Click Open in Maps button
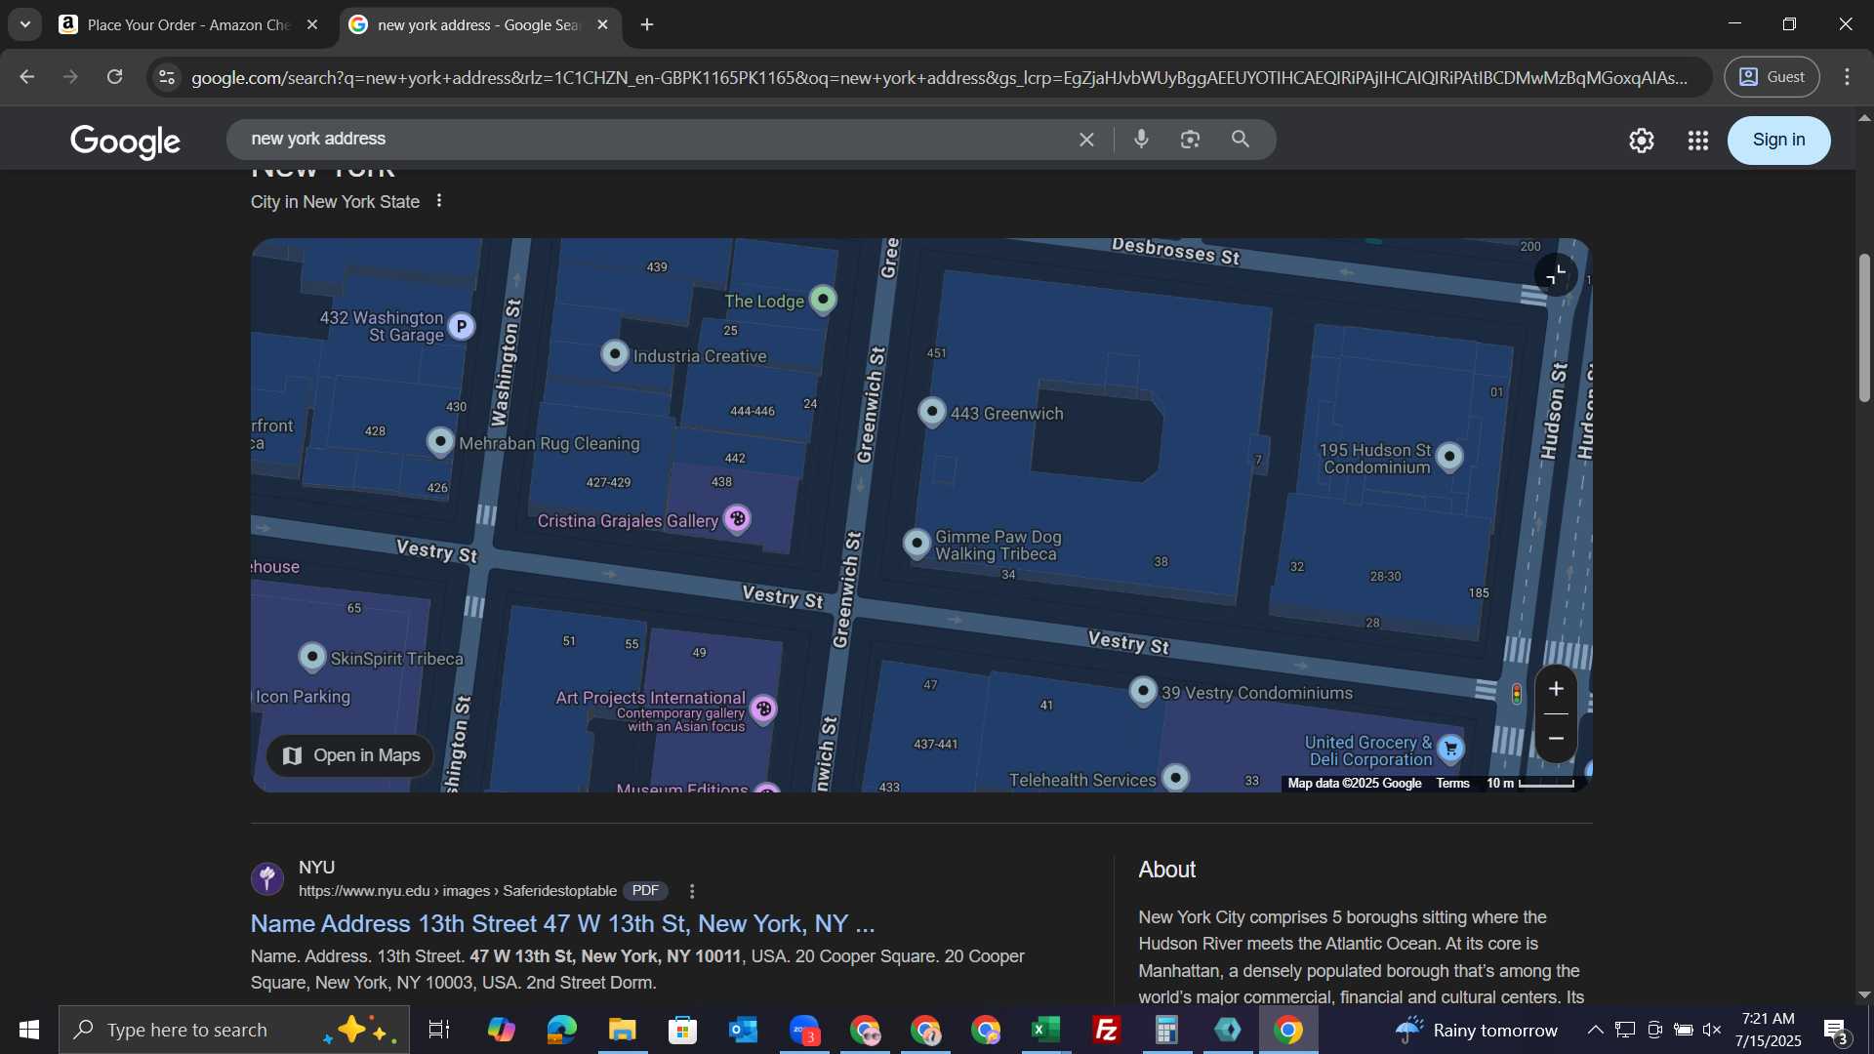1874x1054 pixels. (x=350, y=755)
